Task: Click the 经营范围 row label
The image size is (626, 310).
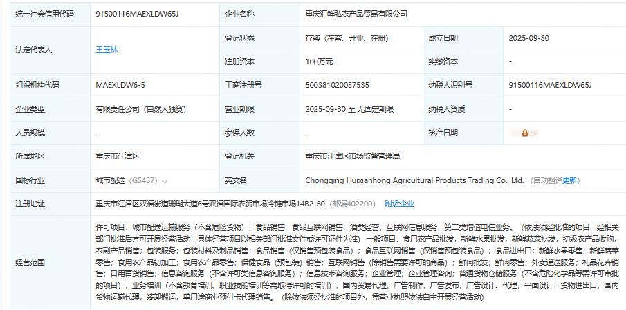Action: (30, 262)
